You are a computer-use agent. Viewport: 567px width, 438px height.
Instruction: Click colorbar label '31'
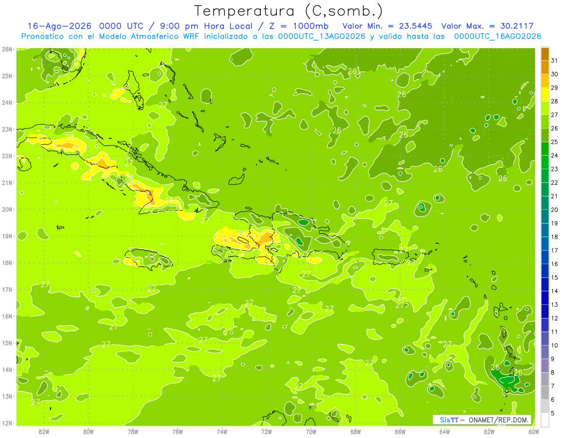[x=555, y=60]
